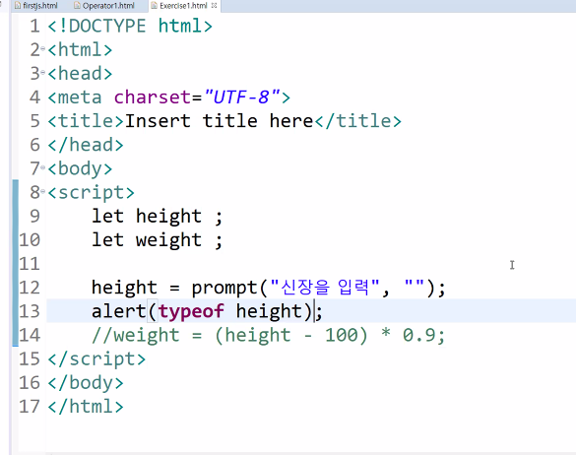Click the charset attribute name
Image resolution: width=576 pixels, height=455 pixels.
pos(153,97)
